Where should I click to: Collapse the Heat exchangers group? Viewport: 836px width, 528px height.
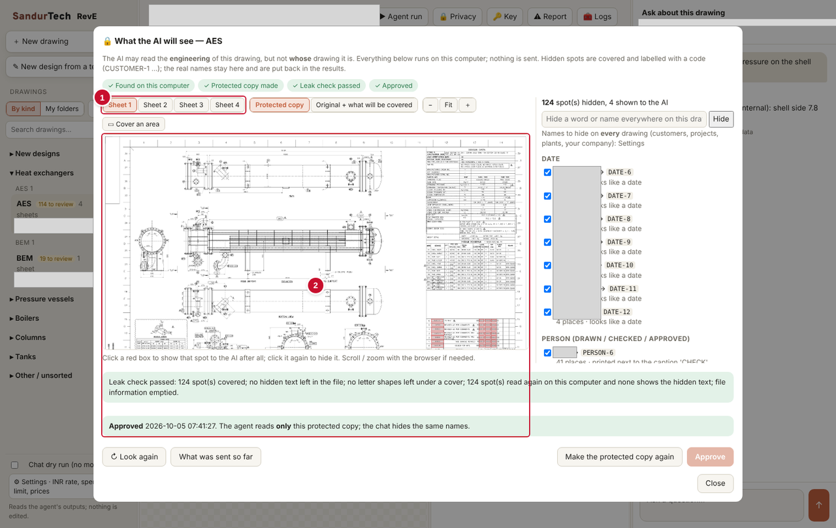tap(42, 173)
